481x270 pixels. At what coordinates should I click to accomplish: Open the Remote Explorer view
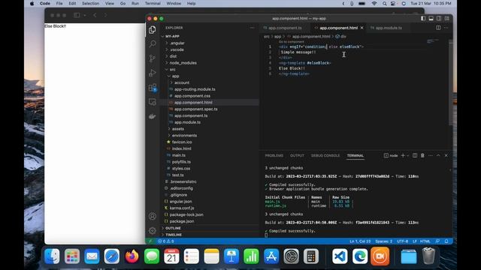[152, 102]
